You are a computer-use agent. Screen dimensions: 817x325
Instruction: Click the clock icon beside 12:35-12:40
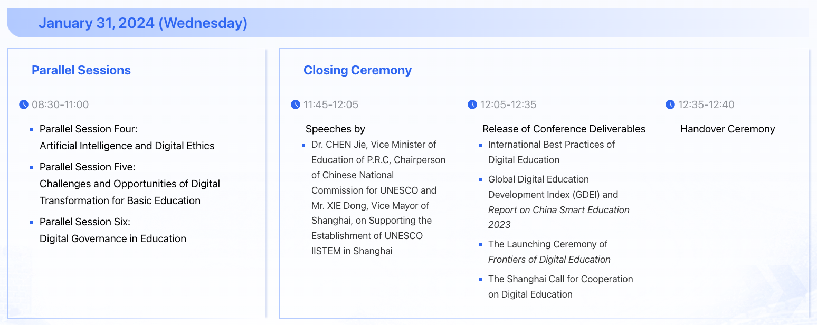(670, 104)
